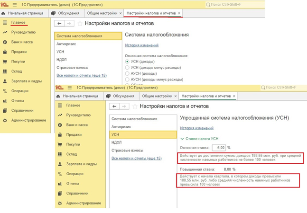Select АУСН (доходы минус расходы) option

(x=127, y=80)
